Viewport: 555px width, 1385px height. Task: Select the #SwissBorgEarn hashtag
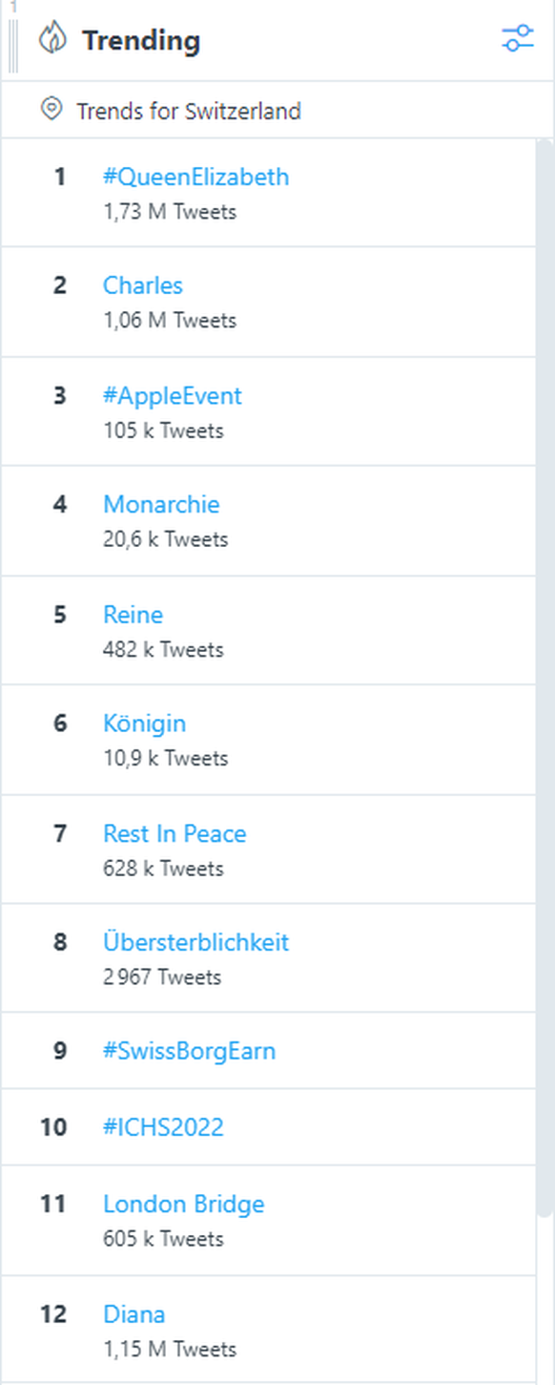click(189, 1051)
